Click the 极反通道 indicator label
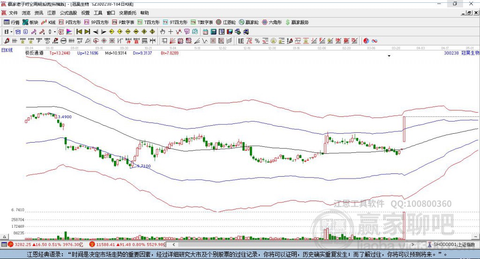480x259 pixels. pos(34,53)
